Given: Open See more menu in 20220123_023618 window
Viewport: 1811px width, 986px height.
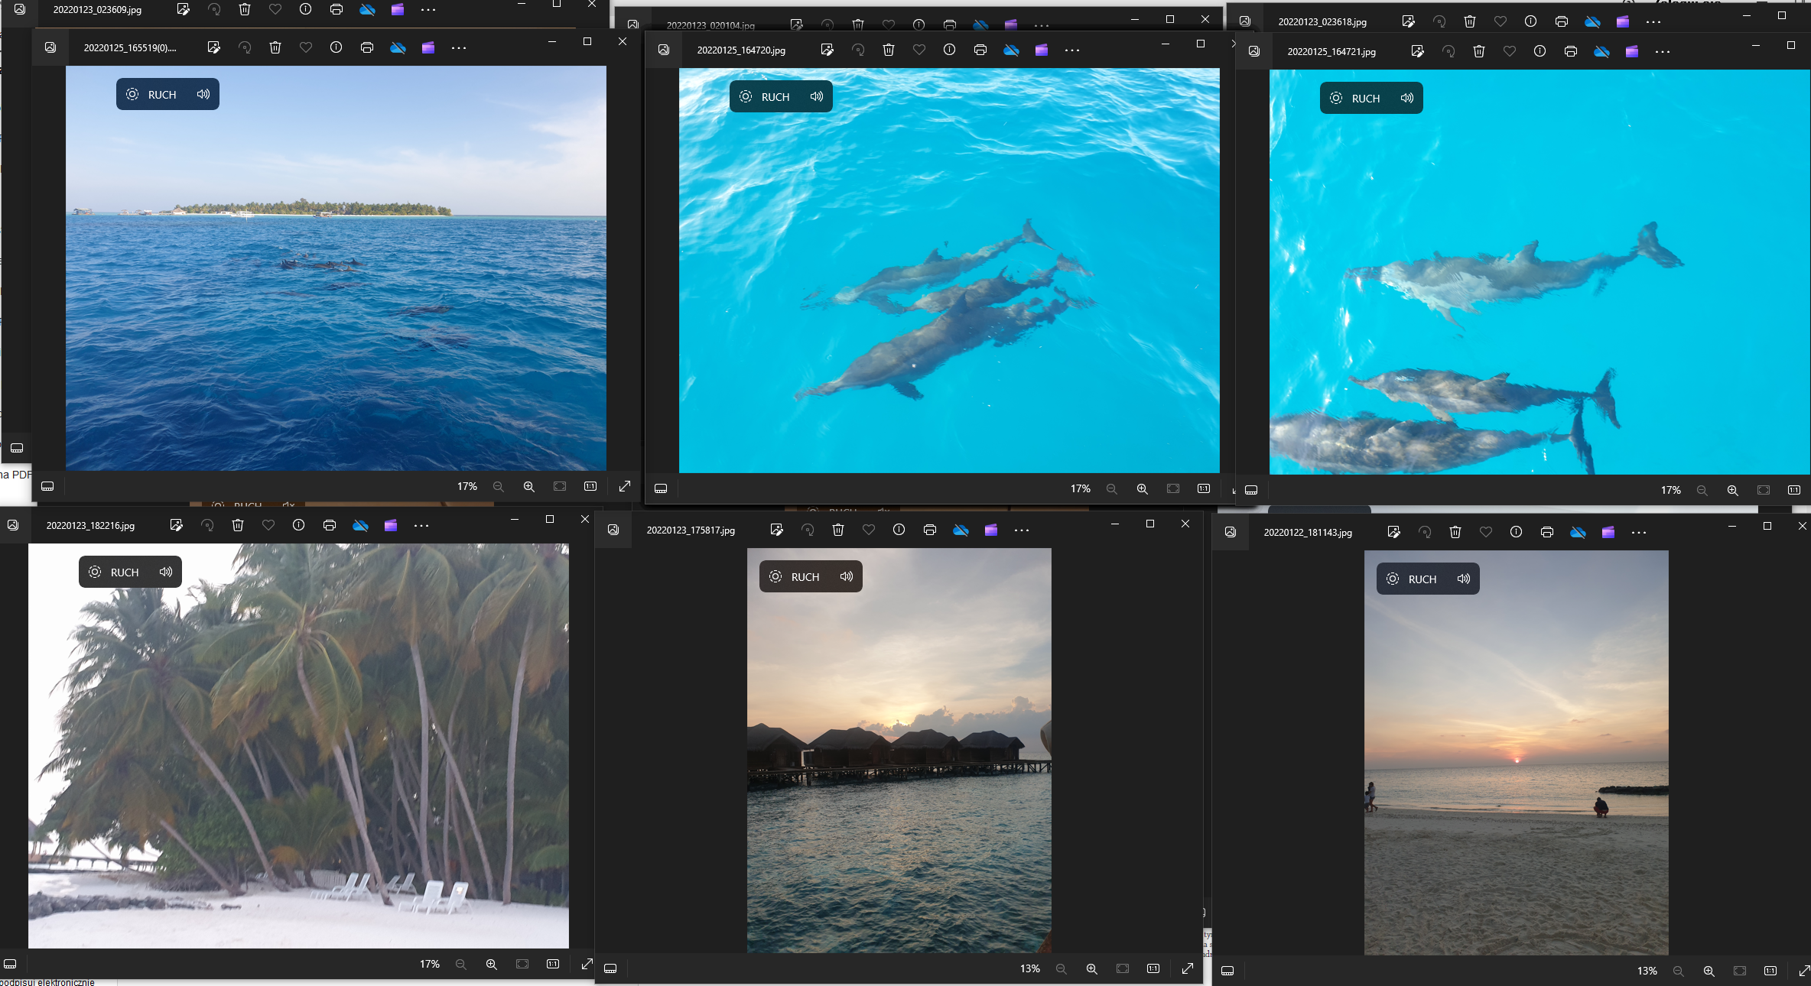Looking at the screenshot, I should tap(1653, 21).
